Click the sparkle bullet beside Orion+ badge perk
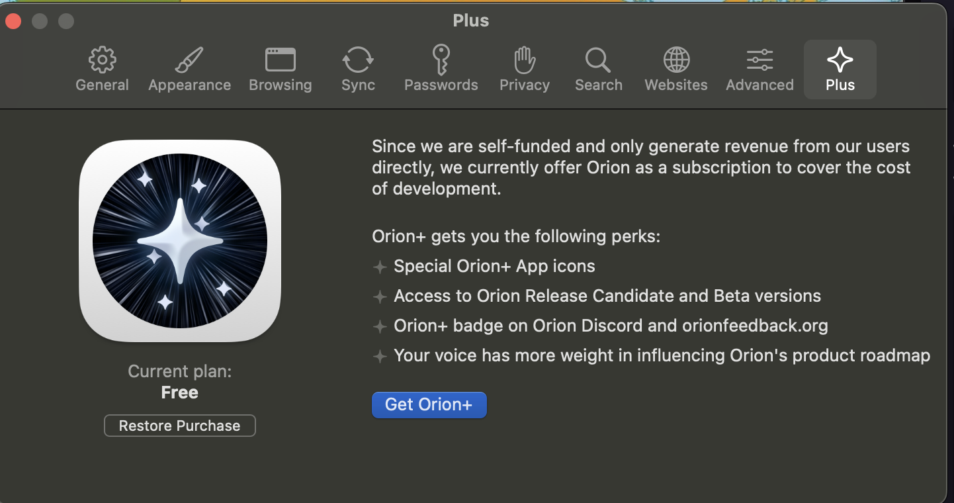This screenshot has width=954, height=503. click(x=380, y=327)
